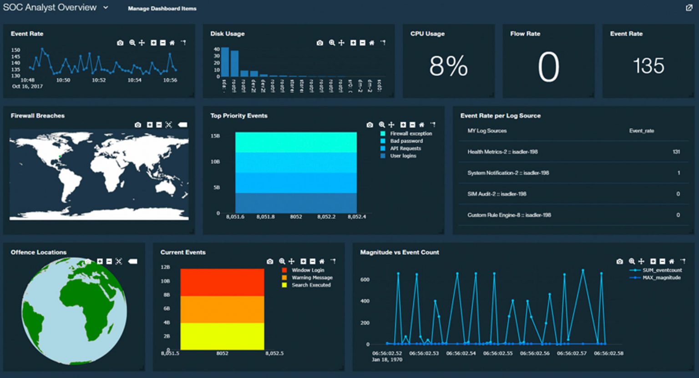
Task: Click the home reset-view icon on Magnitude vs Event Count
Action: [x=671, y=262]
